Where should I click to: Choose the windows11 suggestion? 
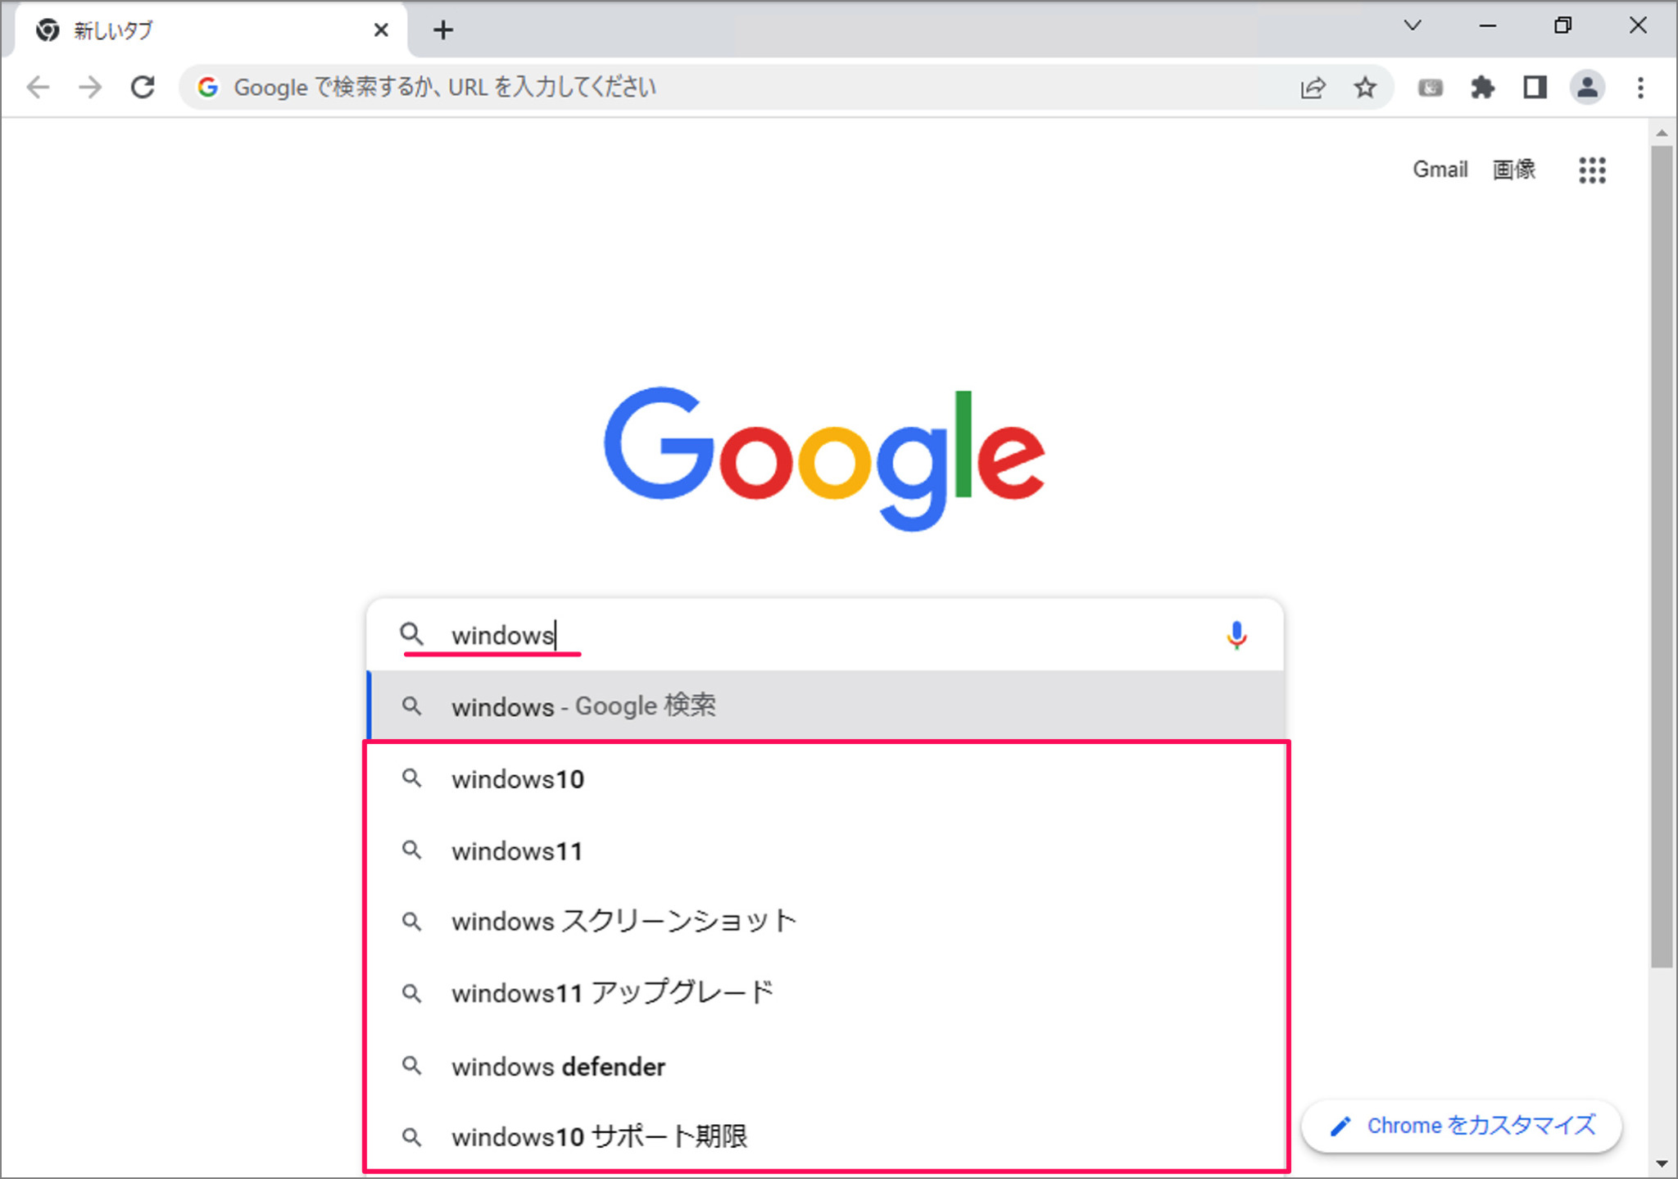tap(825, 851)
